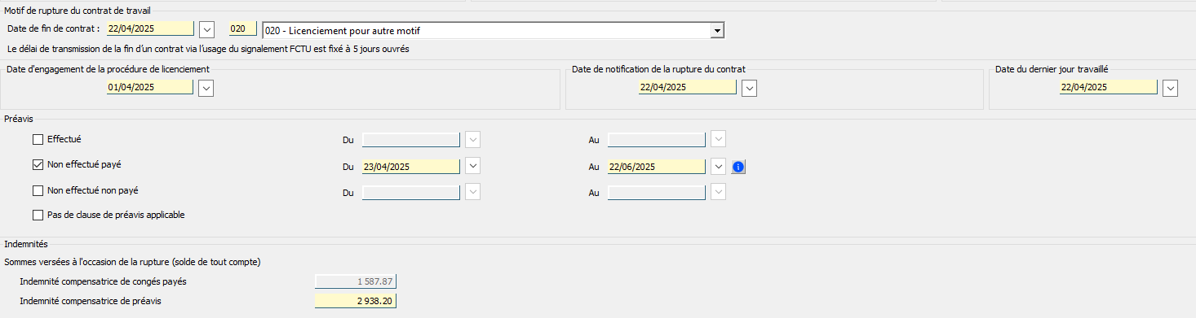This screenshot has height=318, width=1196.
Task: Open the date picker for Date de fin de contrat
Action: (206, 30)
